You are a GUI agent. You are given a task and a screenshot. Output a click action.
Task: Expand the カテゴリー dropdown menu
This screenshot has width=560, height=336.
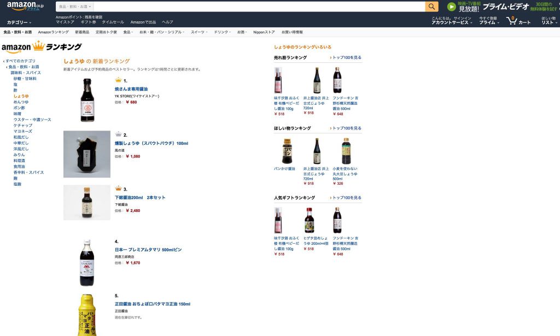[19, 22]
